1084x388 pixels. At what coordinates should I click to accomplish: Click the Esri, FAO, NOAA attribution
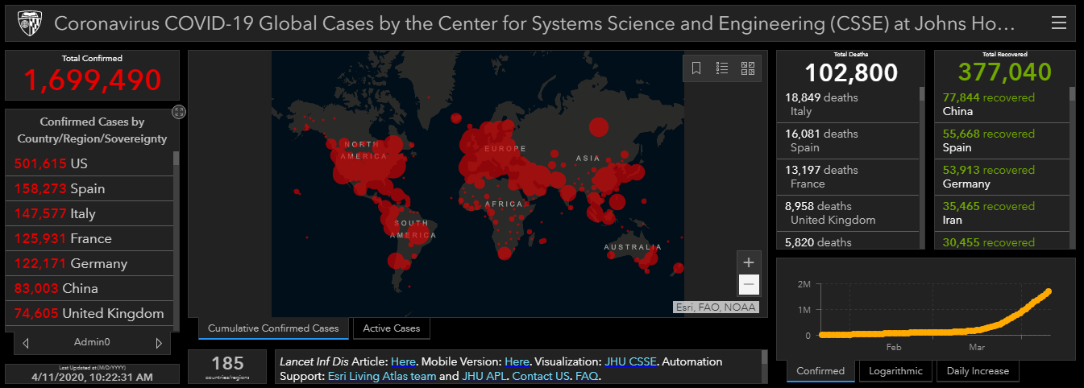pyautogui.click(x=716, y=307)
